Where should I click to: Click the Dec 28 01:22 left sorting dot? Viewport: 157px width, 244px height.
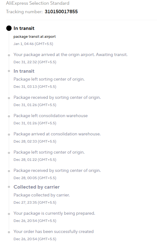9,153
